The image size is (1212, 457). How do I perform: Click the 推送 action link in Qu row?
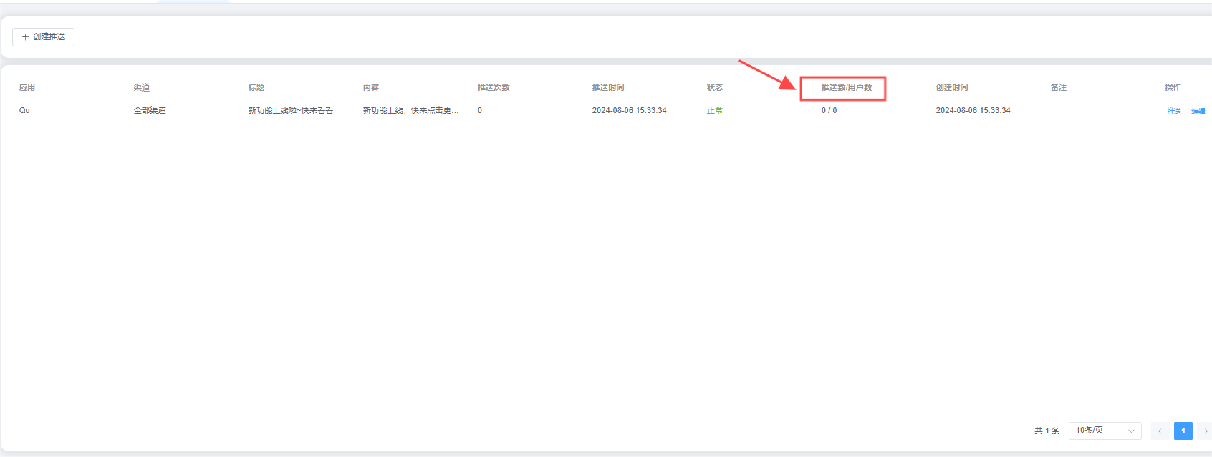pyautogui.click(x=1173, y=111)
